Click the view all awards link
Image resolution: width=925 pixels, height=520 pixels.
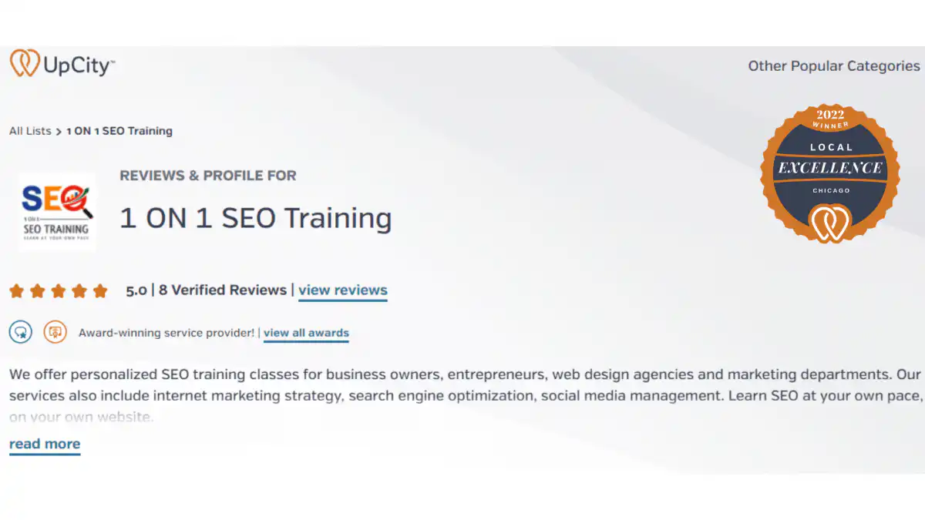click(x=305, y=333)
